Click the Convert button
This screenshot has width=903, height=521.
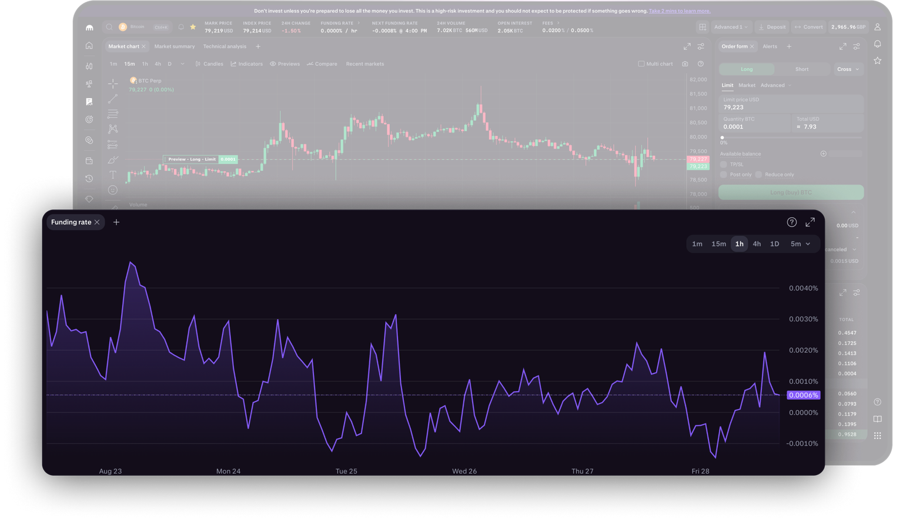[809, 27]
